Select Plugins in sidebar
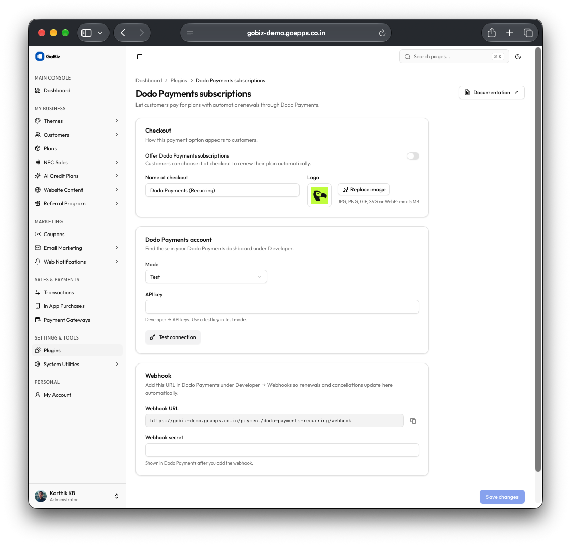 (x=77, y=350)
